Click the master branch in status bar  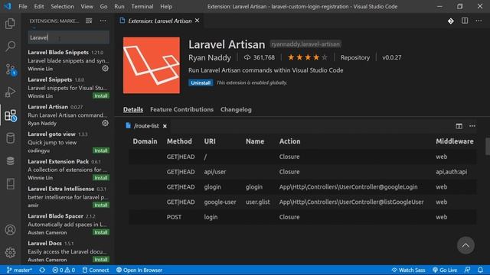pos(19,270)
